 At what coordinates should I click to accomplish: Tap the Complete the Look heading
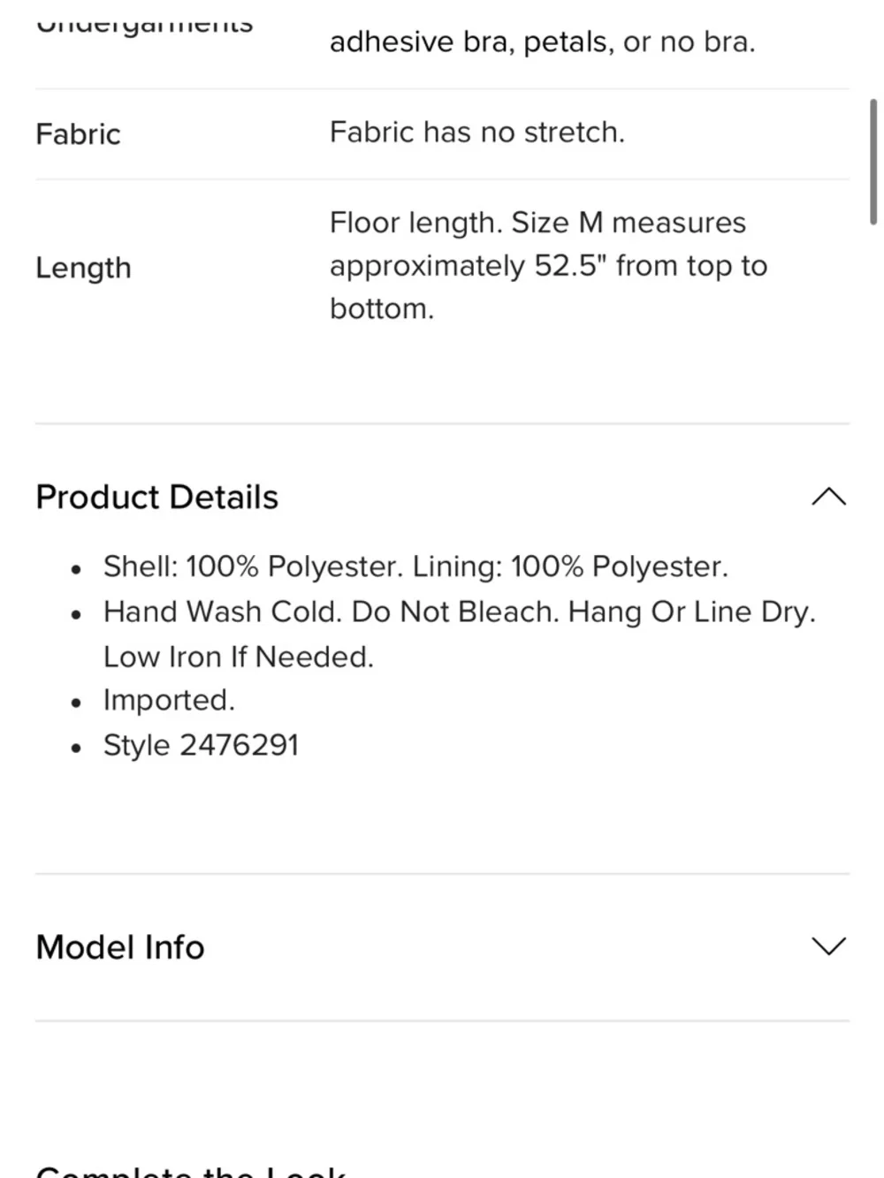190,1171
